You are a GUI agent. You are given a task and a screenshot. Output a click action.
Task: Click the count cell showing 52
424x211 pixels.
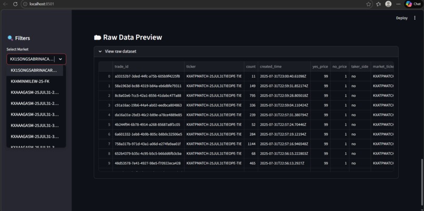coord(251,124)
